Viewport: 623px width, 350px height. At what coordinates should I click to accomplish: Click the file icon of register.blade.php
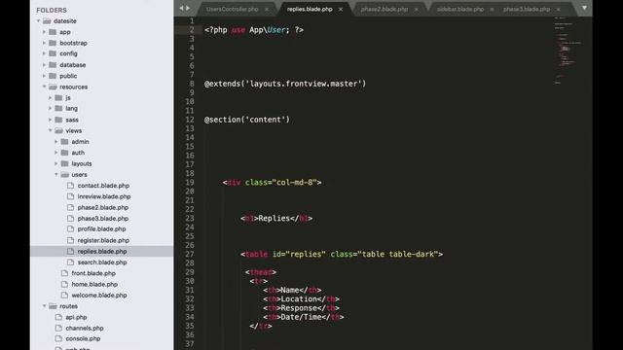[x=71, y=240]
